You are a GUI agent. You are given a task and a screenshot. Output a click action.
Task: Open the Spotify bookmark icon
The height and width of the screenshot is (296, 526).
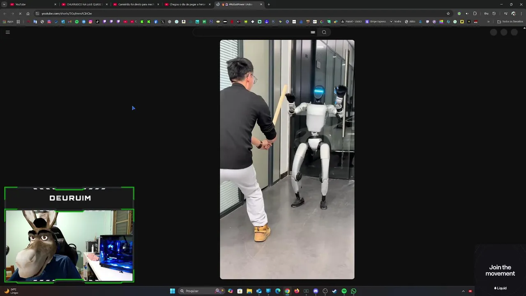[76, 21]
